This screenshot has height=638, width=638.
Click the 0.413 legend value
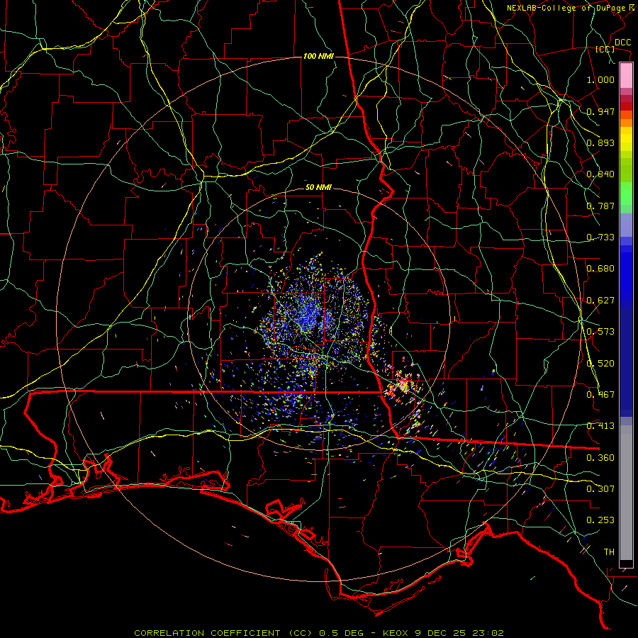point(600,425)
